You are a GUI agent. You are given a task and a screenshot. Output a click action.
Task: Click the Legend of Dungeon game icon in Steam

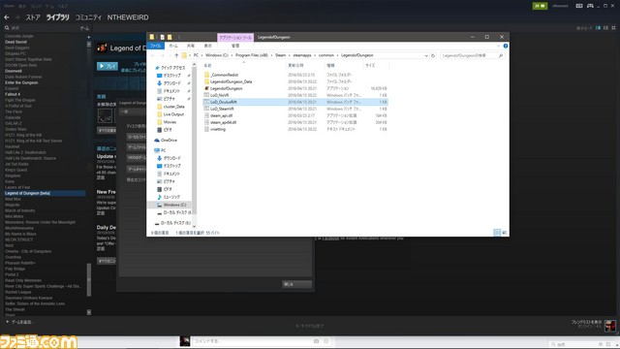point(102,48)
